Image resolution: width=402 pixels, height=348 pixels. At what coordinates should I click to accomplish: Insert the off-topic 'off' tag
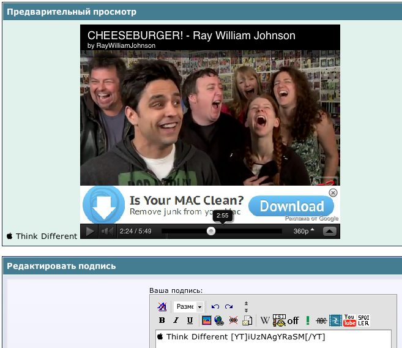point(293,320)
